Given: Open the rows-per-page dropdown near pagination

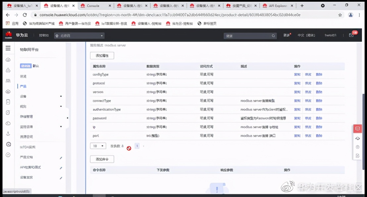Looking at the screenshot, I should [98, 146].
